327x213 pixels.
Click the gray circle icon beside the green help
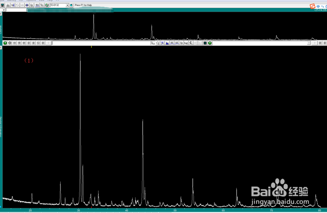(x=10, y=43)
